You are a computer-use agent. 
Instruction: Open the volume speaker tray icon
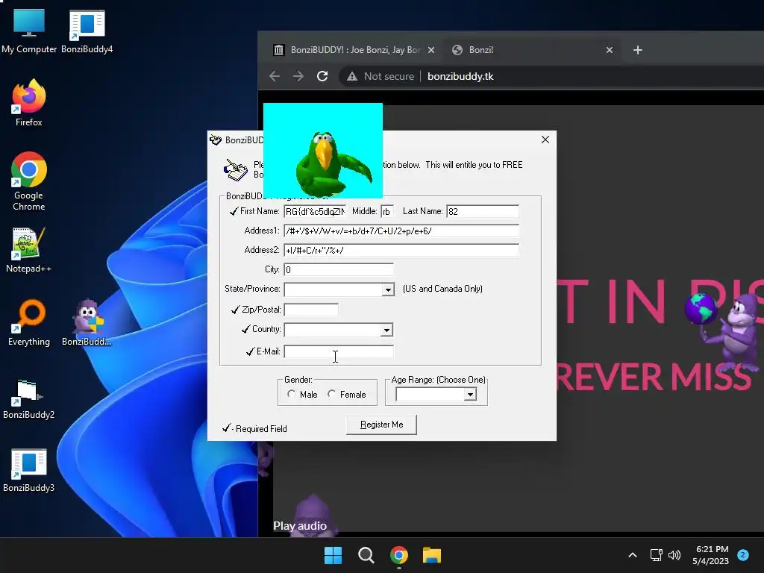[674, 555]
